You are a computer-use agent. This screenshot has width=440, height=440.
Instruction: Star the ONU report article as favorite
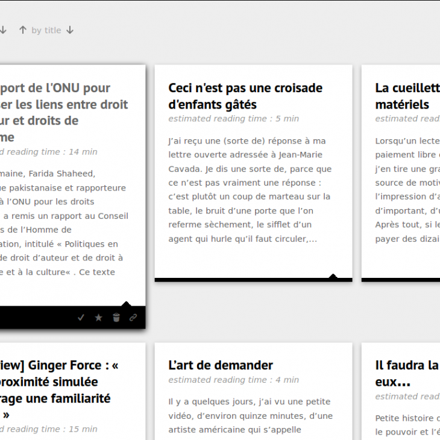point(98,318)
